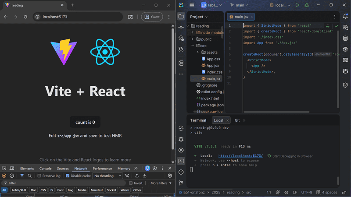Image resolution: width=351 pixels, height=197 pixels.
Task: Open a new browser tab
Action: point(72,5)
